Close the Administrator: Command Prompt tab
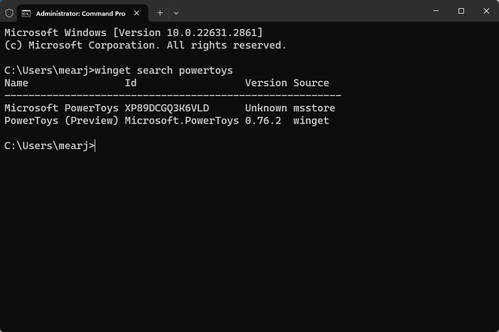Screen dimensions: 499x332 [x=137, y=13]
